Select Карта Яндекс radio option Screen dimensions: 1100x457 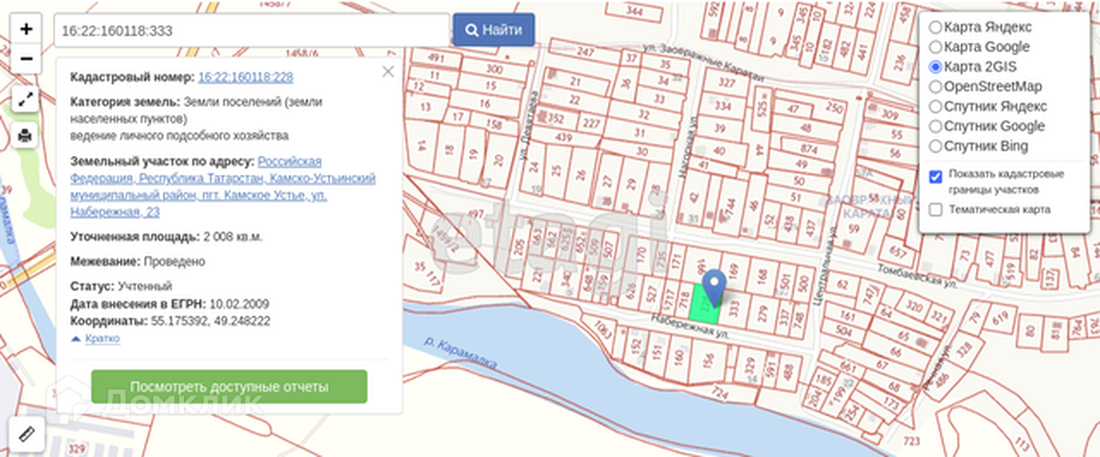935,28
